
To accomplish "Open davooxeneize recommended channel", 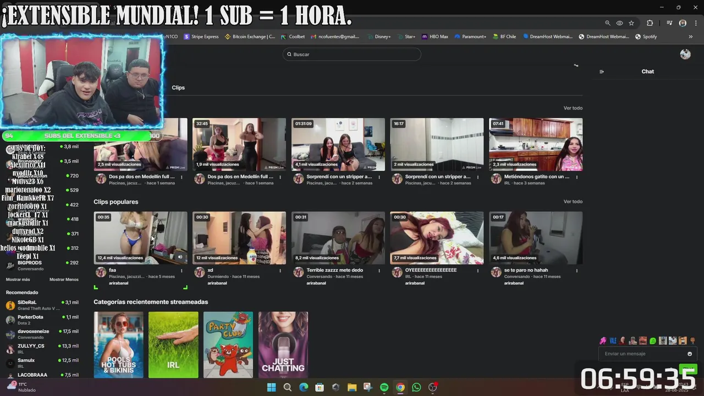I will [x=42, y=334].
